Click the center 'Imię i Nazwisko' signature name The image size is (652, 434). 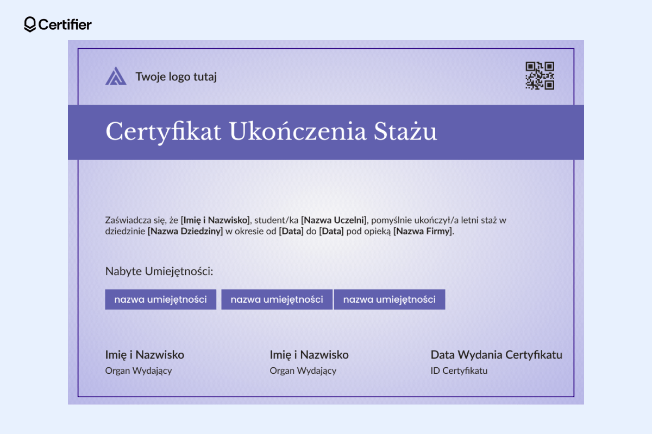click(x=309, y=355)
